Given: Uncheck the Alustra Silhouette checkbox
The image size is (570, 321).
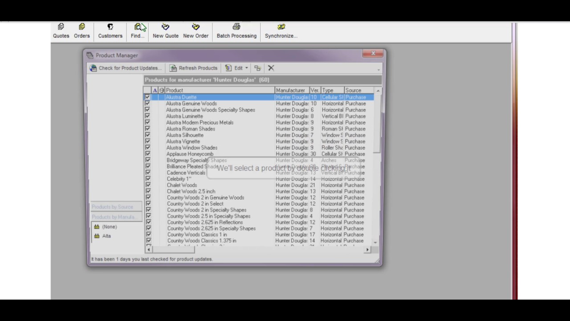Looking at the screenshot, I should pyautogui.click(x=147, y=135).
